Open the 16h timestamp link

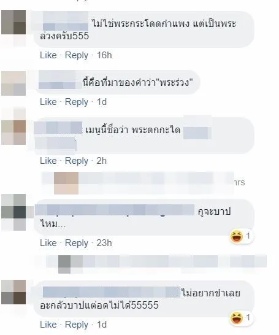[x=104, y=55]
